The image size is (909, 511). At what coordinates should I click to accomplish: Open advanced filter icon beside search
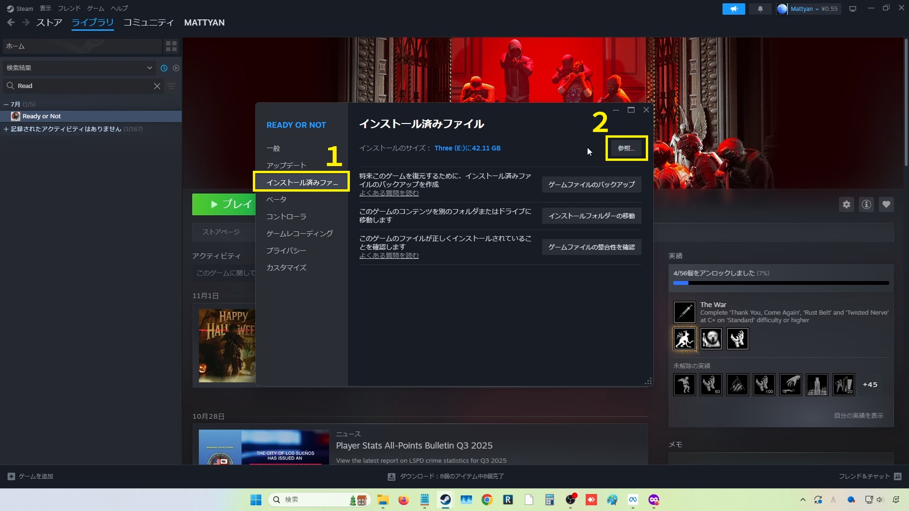[171, 86]
